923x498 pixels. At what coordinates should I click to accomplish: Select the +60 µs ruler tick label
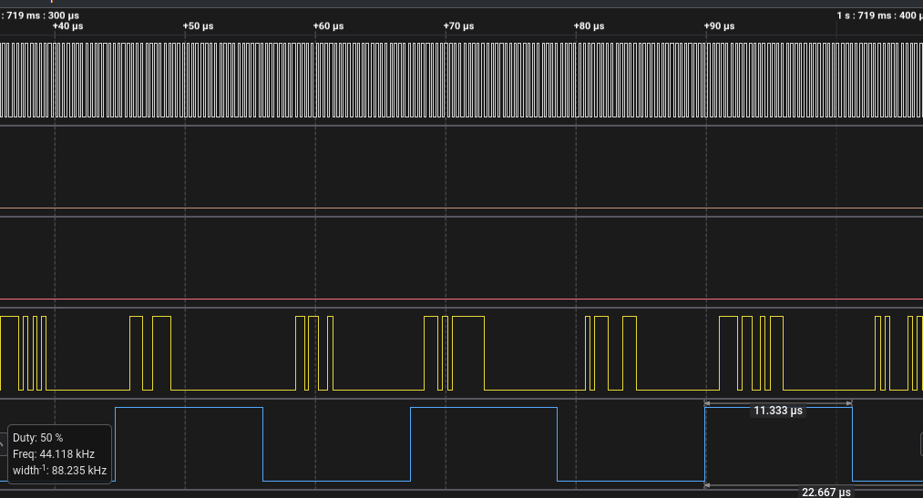click(328, 26)
